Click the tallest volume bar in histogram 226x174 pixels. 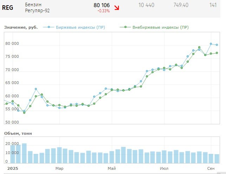click(24, 153)
